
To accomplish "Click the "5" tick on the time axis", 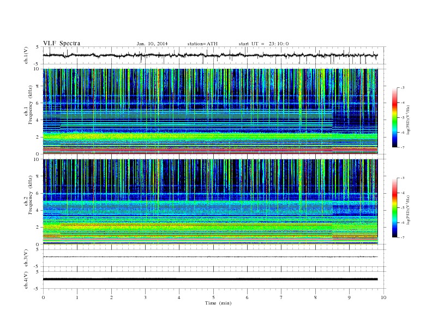I will coord(213,297).
